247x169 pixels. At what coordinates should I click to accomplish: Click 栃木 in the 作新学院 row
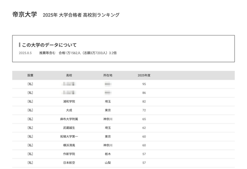click(x=108, y=154)
